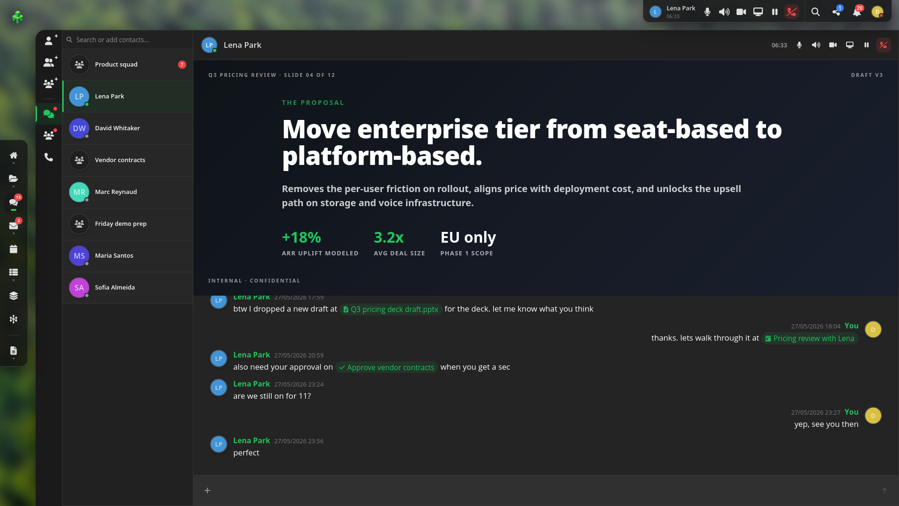
Task: Mute microphone in chat header
Action: pyautogui.click(x=799, y=45)
